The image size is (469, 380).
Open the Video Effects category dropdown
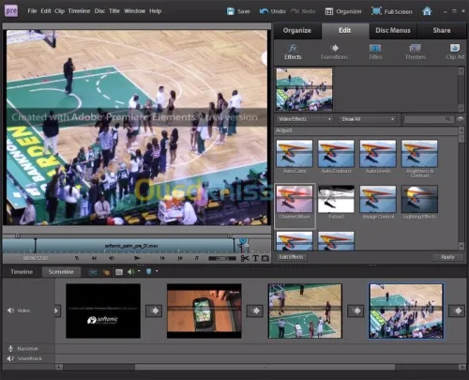[x=305, y=119]
